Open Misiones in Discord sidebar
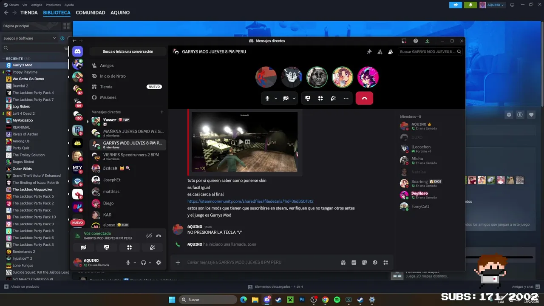Screen dimensions: 544x306 (127, 97)
